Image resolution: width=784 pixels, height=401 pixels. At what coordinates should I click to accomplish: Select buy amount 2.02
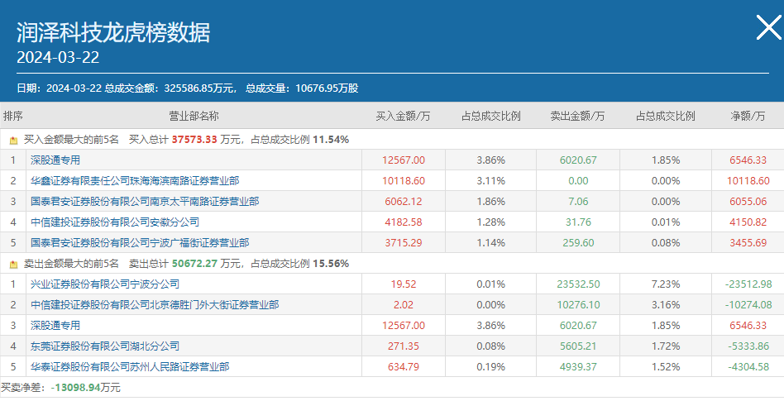tap(404, 304)
